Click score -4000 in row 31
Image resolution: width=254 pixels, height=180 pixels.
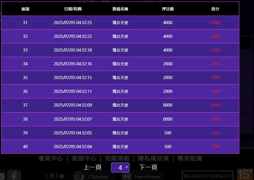(x=215, y=22)
